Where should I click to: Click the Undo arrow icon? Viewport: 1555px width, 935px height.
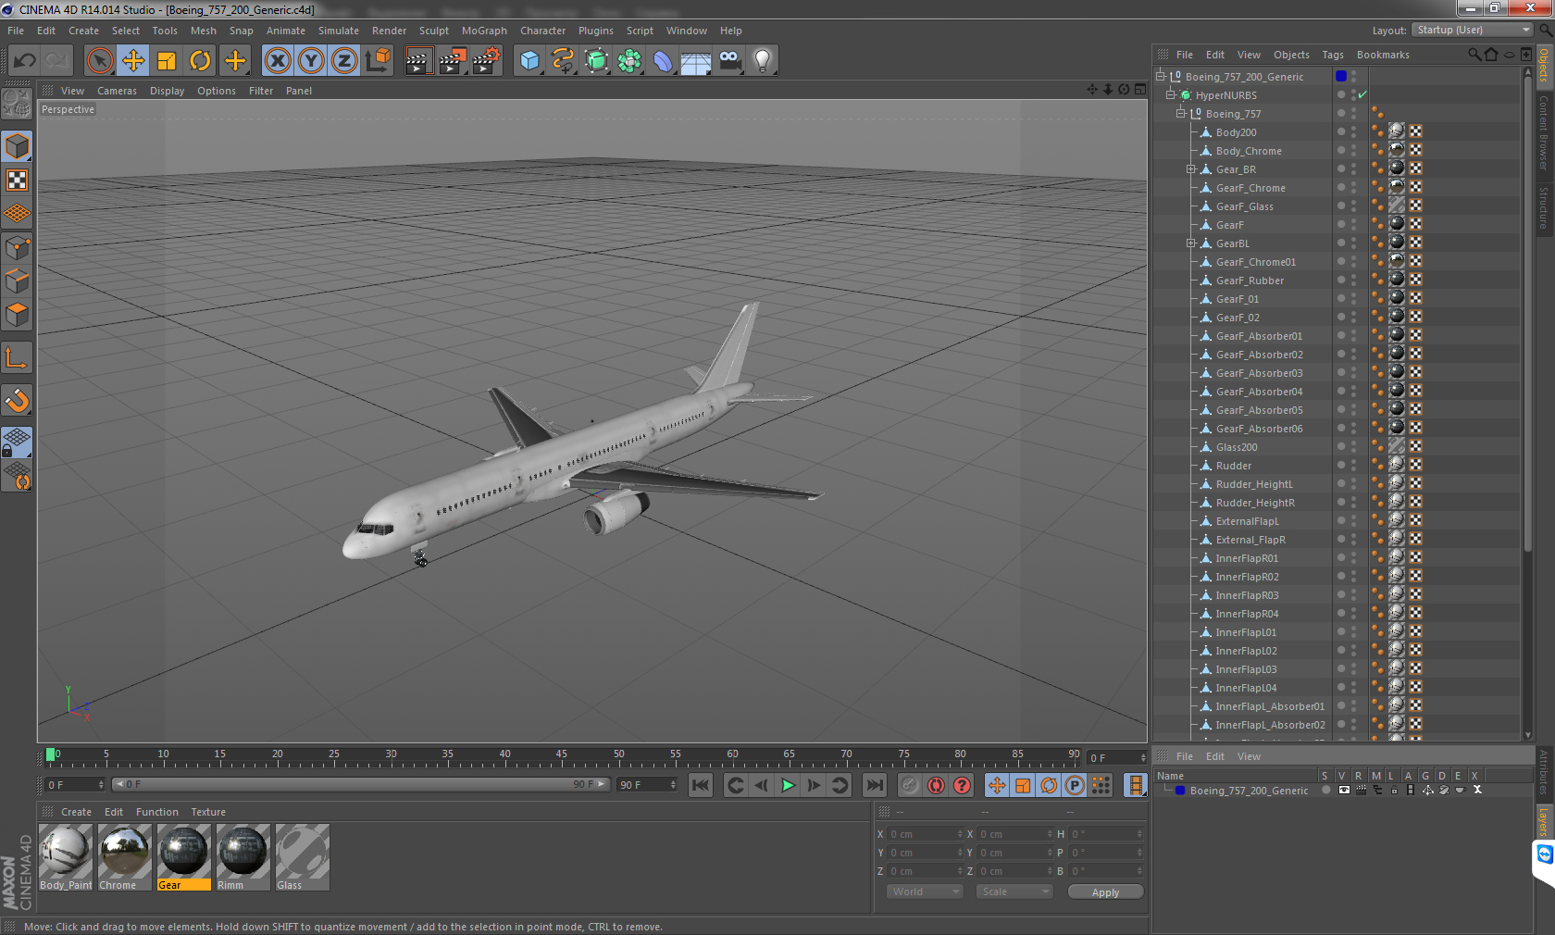pyautogui.click(x=24, y=61)
